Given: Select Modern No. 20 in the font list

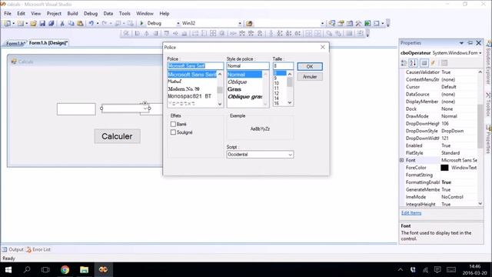Looking at the screenshot, I should point(184,89).
